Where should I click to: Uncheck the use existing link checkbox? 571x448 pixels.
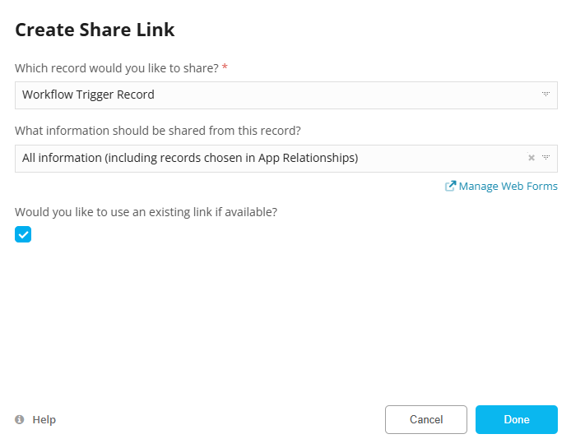(23, 234)
